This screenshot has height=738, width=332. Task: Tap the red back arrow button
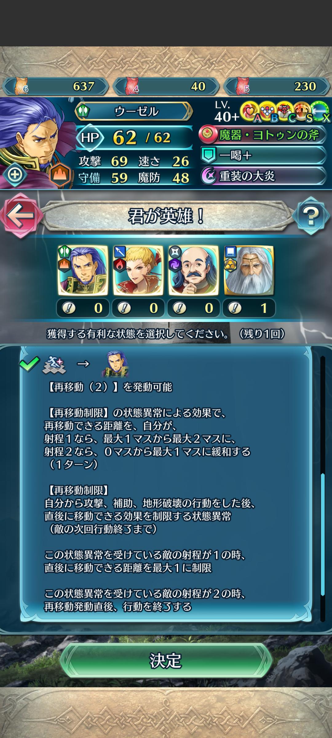click(20, 216)
